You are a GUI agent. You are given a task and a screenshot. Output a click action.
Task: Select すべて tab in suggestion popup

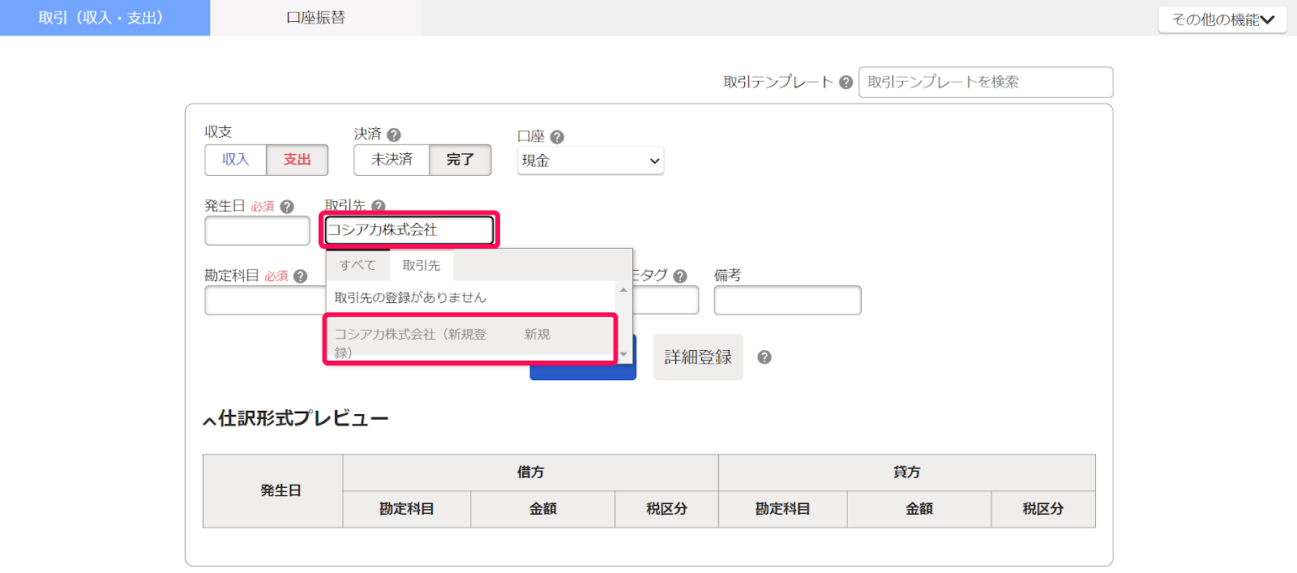(x=357, y=265)
